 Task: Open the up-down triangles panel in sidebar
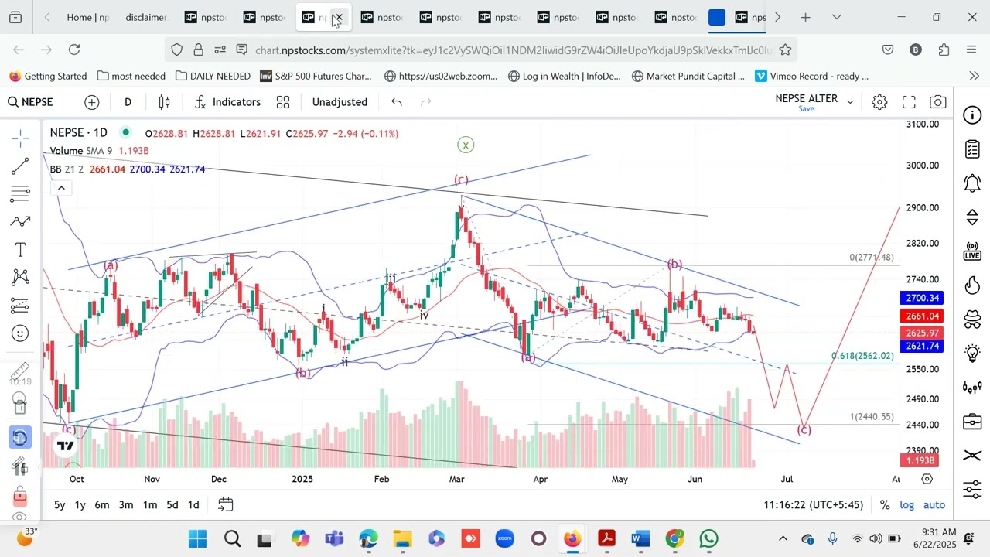tap(972, 217)
